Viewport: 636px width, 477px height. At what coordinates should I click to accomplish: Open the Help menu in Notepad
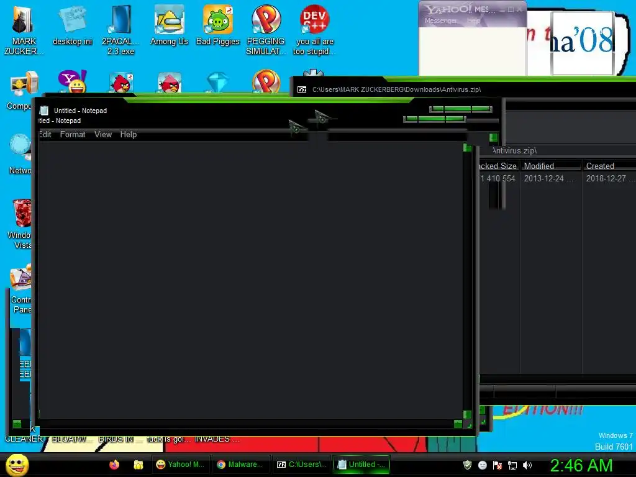[128, 134]
